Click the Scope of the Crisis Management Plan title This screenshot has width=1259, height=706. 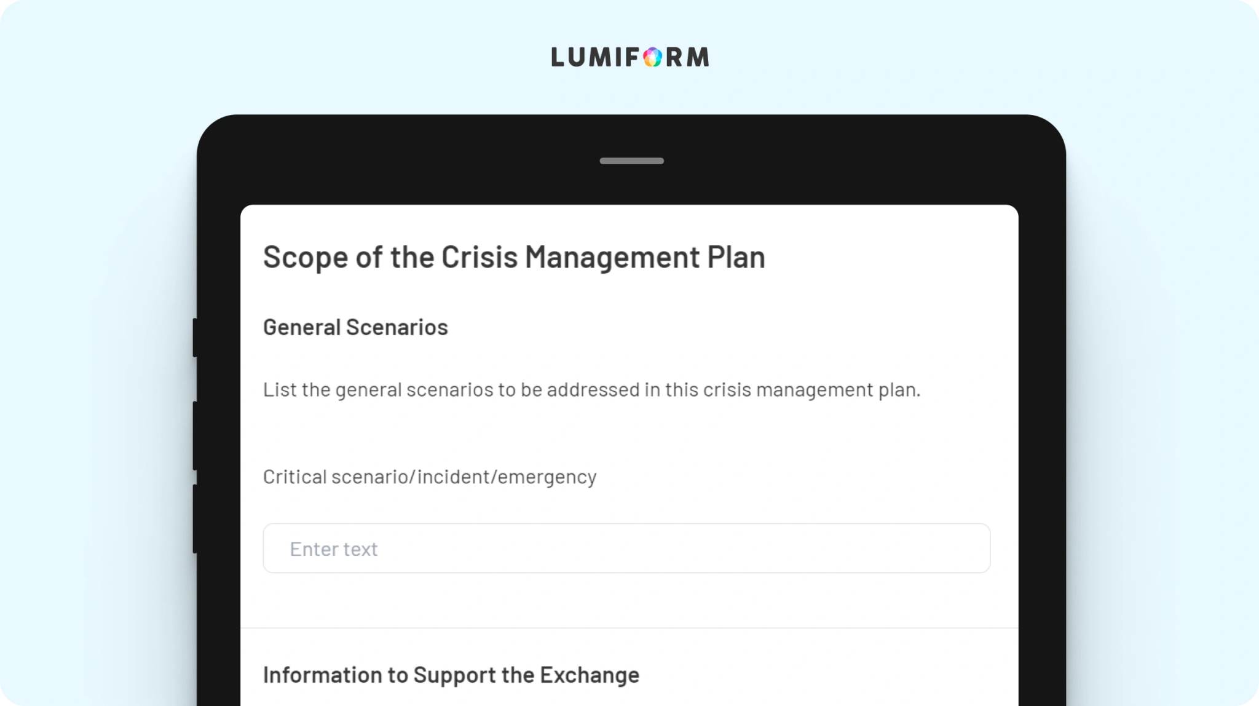[x=514, y=257]
